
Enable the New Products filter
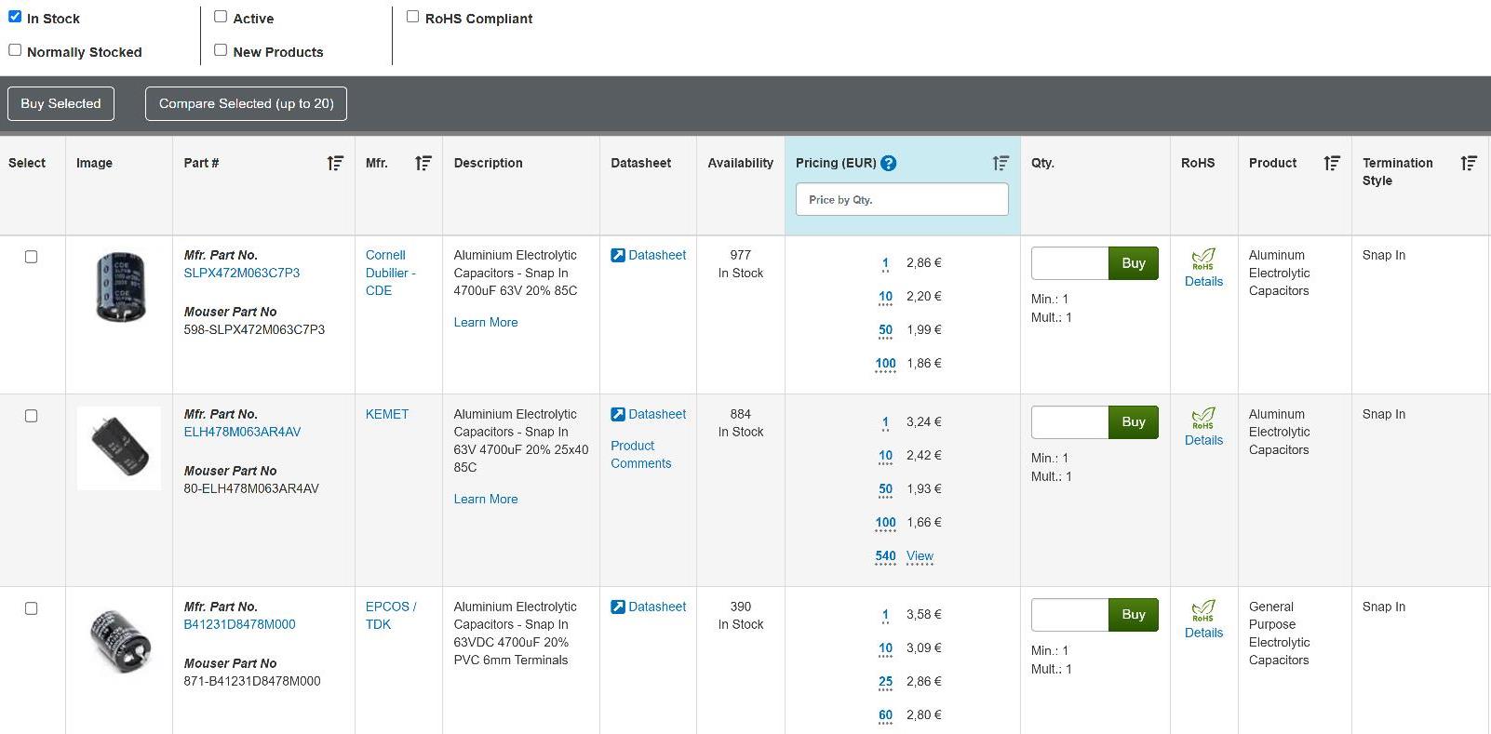click(x=221, y=50)
